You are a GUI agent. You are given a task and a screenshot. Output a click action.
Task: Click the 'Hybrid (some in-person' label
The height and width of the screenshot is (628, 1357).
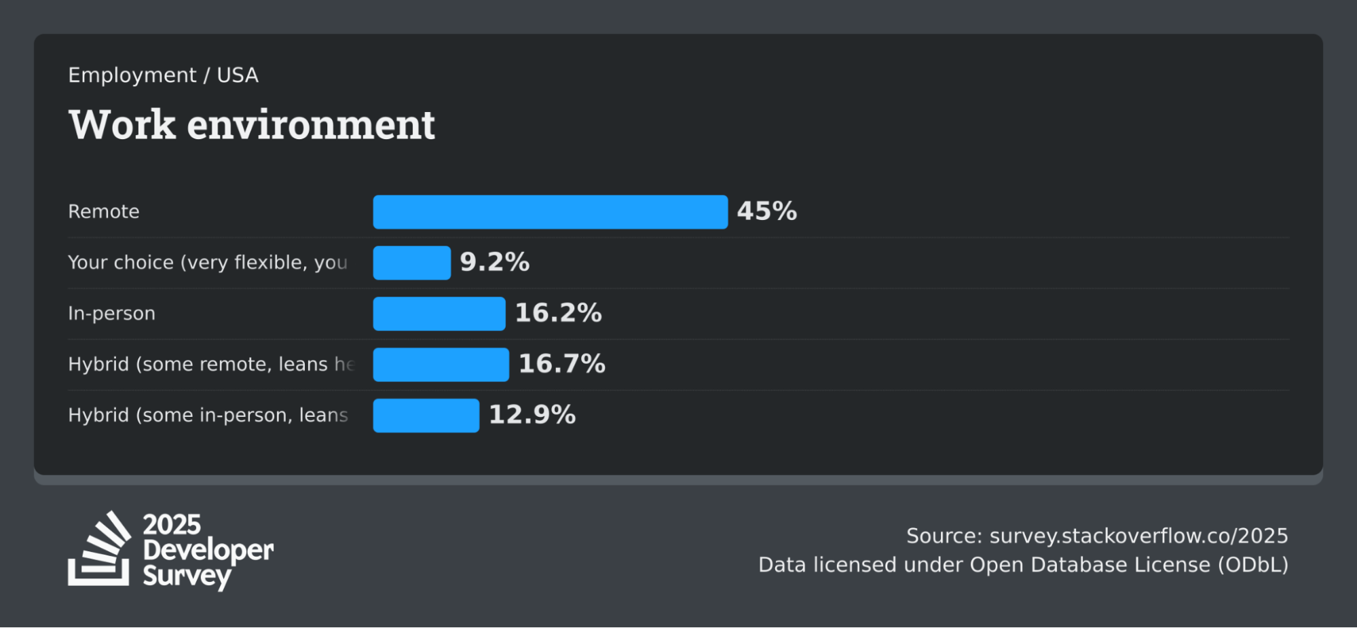(x=208, y=415)
